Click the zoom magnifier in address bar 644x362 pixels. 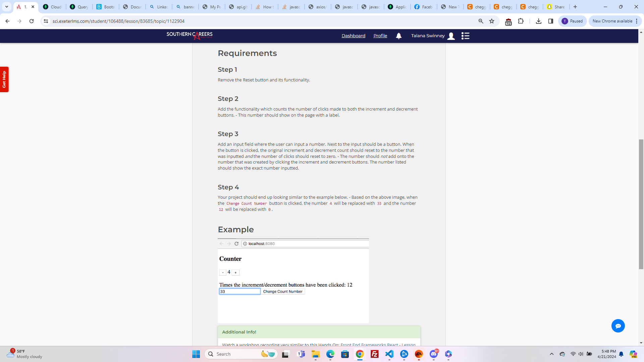coord(481,21)
